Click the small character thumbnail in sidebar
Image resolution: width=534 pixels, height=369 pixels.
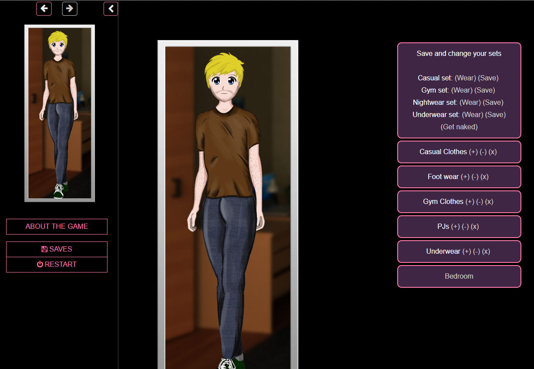[59, 113]
